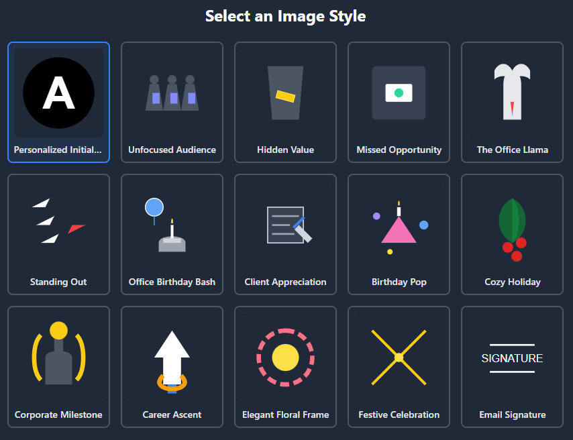Click the Career Ascent upward arrow icon
This screenshot has width=573, height=440.
(172, 359)
